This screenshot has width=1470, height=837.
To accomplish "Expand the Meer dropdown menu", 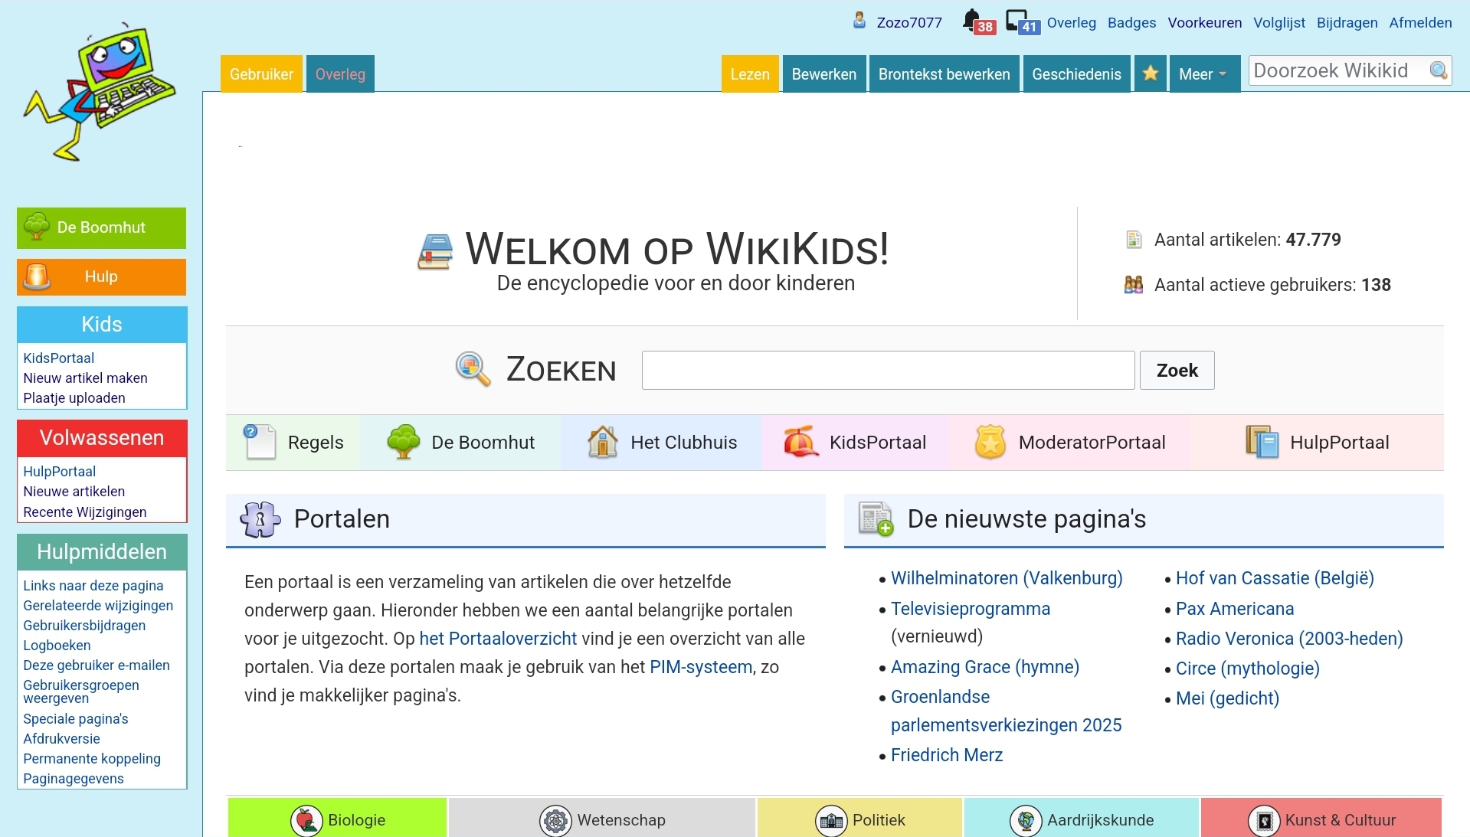I will pyautogui.click(x=1204, y=74).
